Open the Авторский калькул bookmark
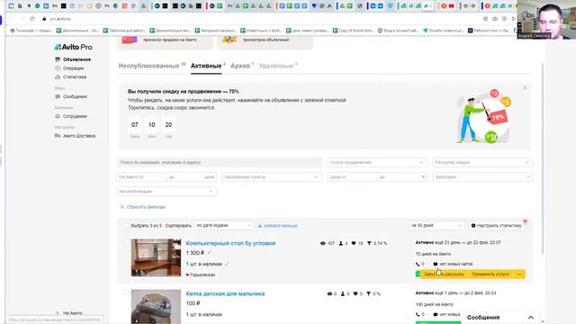This screenshot has height=324, width=576. click(215, 31)
